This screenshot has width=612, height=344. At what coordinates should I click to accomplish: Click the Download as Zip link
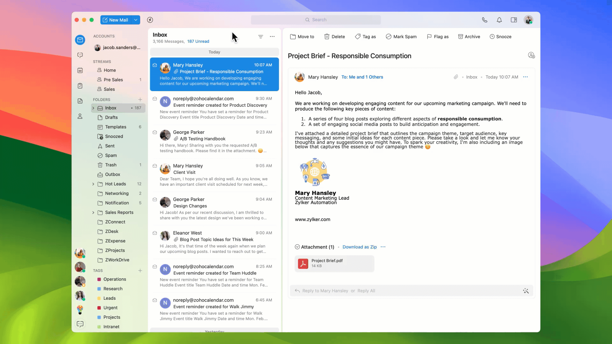[359, 247]
